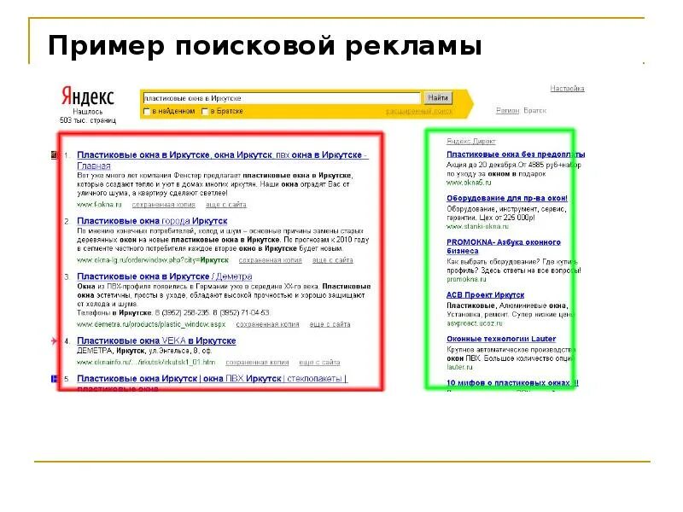Image resolution: width=683 pixels, height=512 pixels.
Task: Open the oknainfo.ru URL link
Action: 146,362
